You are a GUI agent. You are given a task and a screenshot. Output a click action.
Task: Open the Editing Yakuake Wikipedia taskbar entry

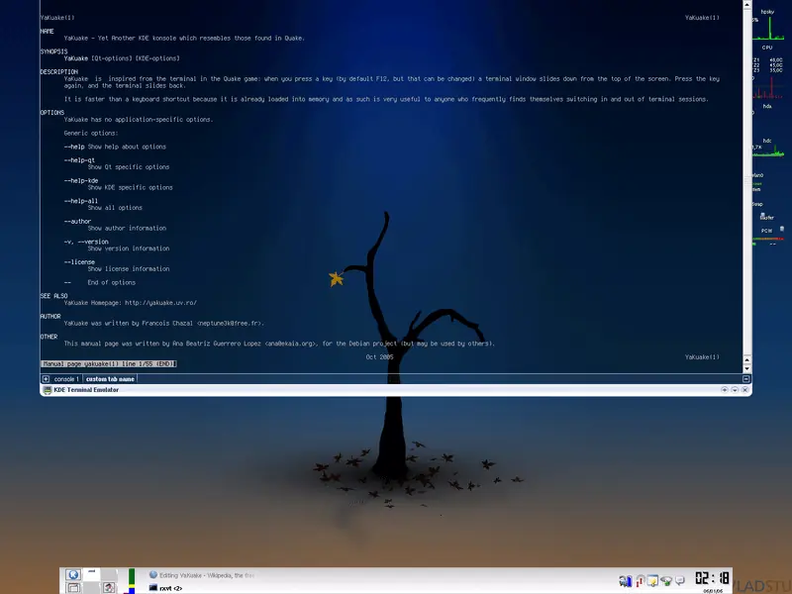[x=202, y=575]
